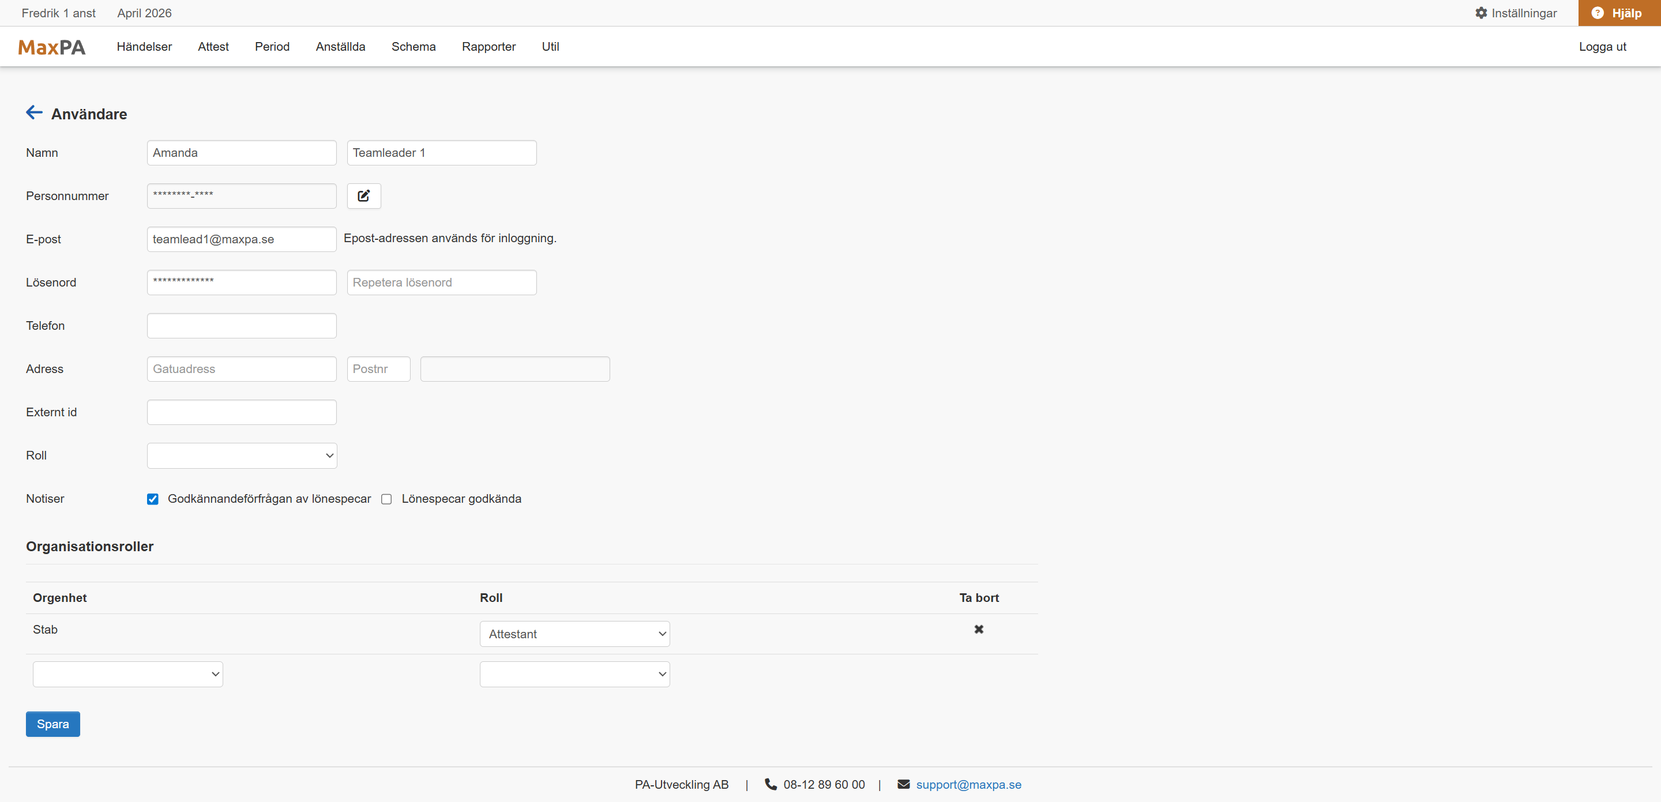The image size is (1661, 802).
Task: Open the Attestant role dropdown for Stab
Action: [574, 634]
